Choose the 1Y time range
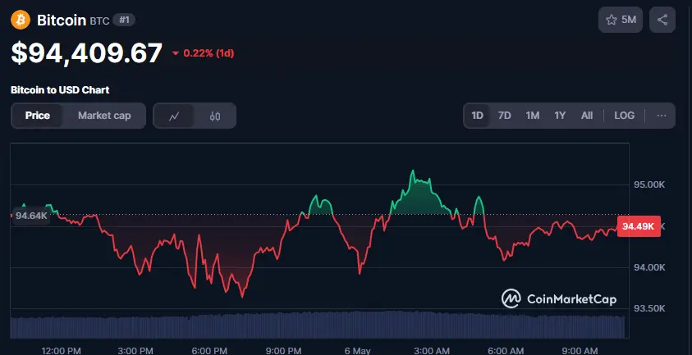Screen dimensions: 692x355 click(560, 116)
